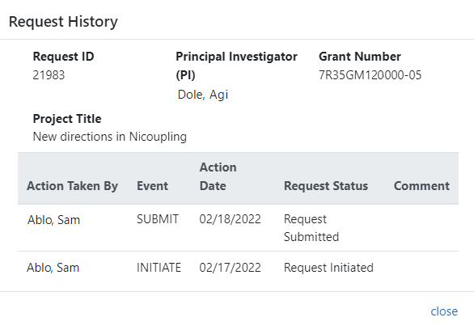
Task: Click Ablo, Sam in the INITIATE row
Action: [x=53, y=268]
